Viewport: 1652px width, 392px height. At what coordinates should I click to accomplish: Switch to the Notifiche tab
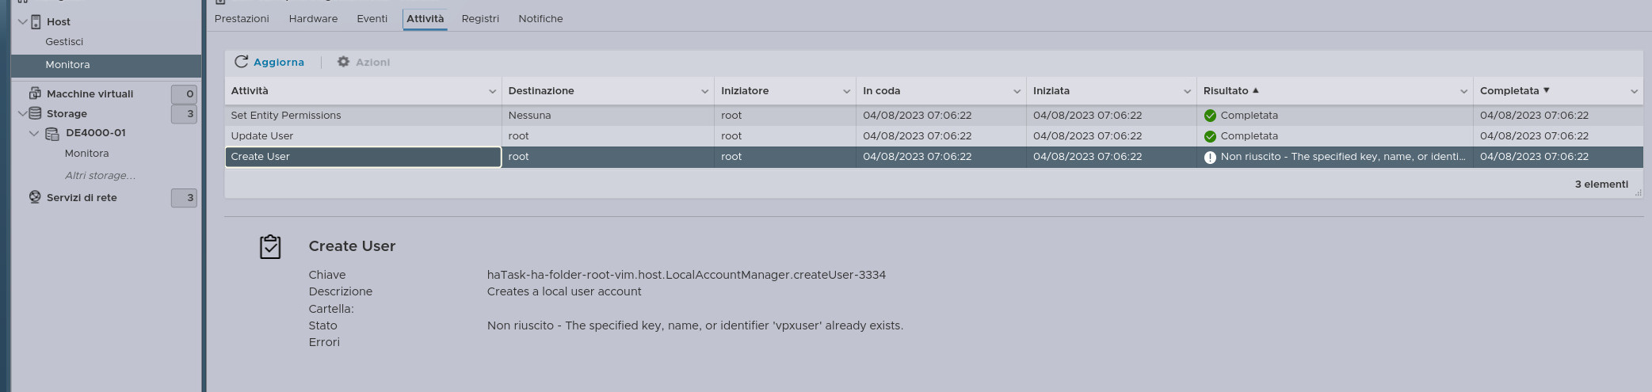[540, 18]
